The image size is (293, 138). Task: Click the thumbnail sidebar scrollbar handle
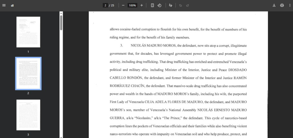pyautogui.click(x=61, y=23)
